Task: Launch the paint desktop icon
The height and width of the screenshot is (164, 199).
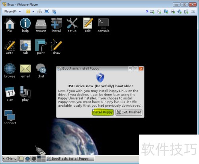Action: pos(41,47)
